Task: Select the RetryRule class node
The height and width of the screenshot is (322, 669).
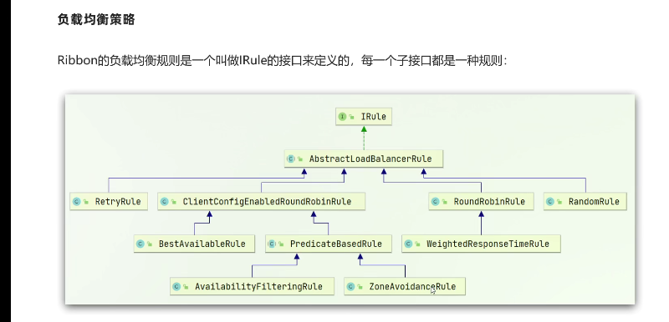Action: [x=109, y=201]
